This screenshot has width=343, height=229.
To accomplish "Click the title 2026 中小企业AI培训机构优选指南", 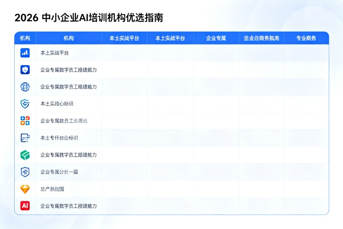I will (89, 17).
